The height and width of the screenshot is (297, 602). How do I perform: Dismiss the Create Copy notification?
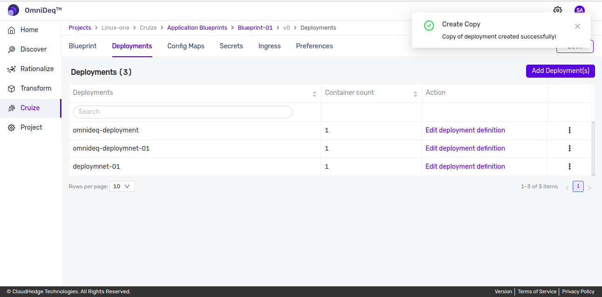577,26
